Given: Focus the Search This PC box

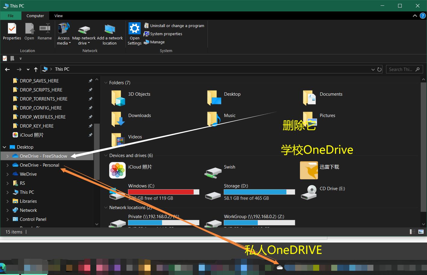Looking at the screenshot, I should [404, 70].
